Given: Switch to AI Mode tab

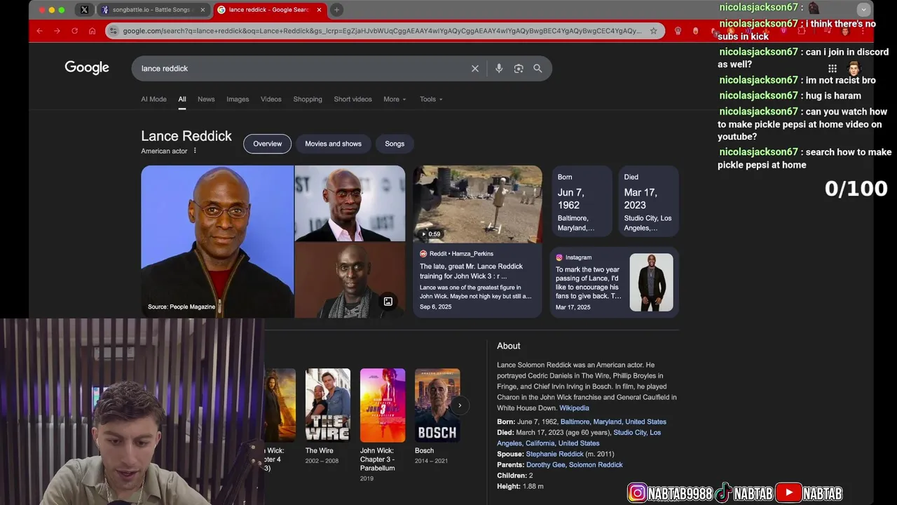Looking at the screenshot, I should 153,99.
